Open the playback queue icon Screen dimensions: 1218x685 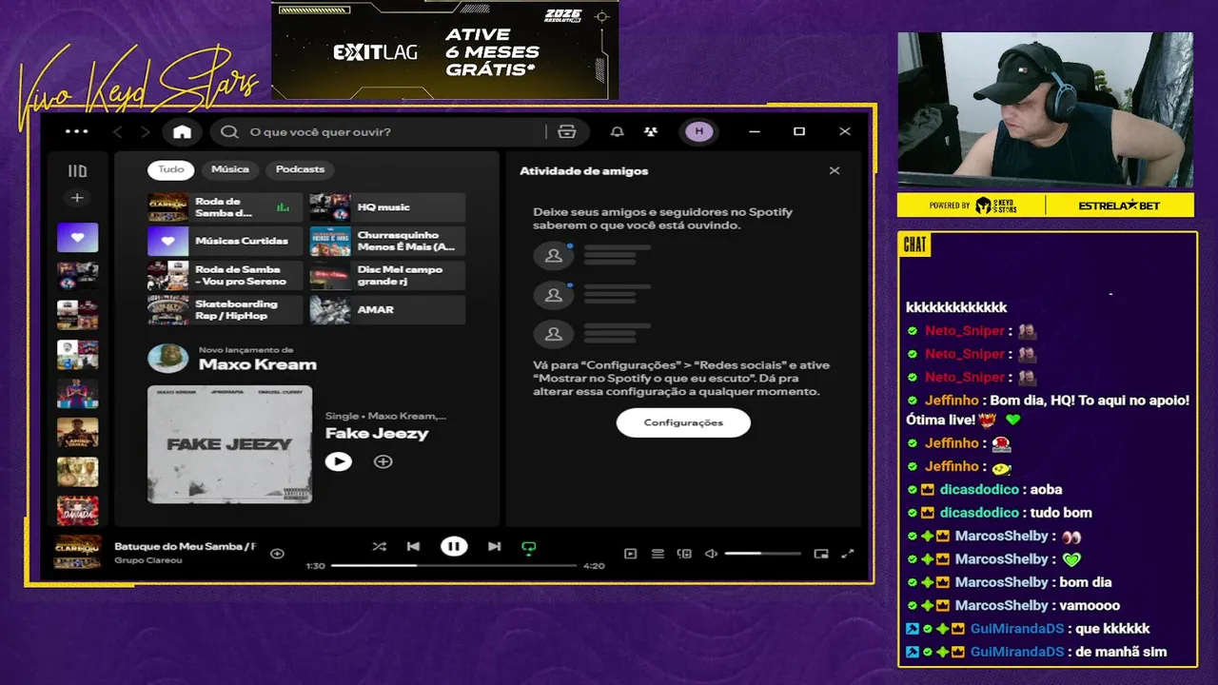[x=658, y=554]
